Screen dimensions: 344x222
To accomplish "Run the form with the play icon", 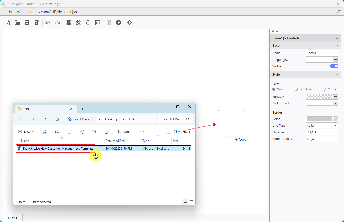I will pyautogui.click(x=118, y=22).
